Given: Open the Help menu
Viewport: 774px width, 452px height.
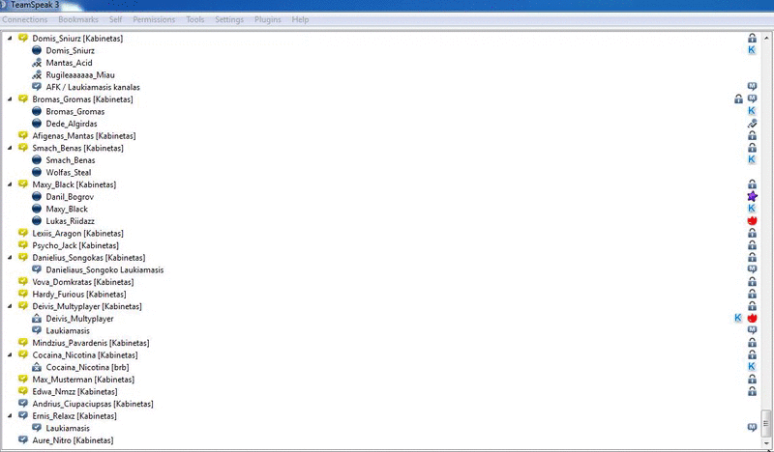Looking at the screenshot, I should pyautogui.click(x=300, y=19).
